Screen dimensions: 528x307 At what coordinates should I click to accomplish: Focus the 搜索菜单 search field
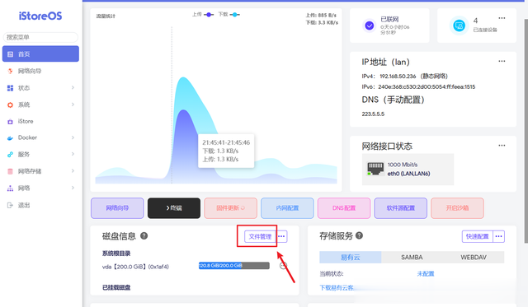coord(40,37)
